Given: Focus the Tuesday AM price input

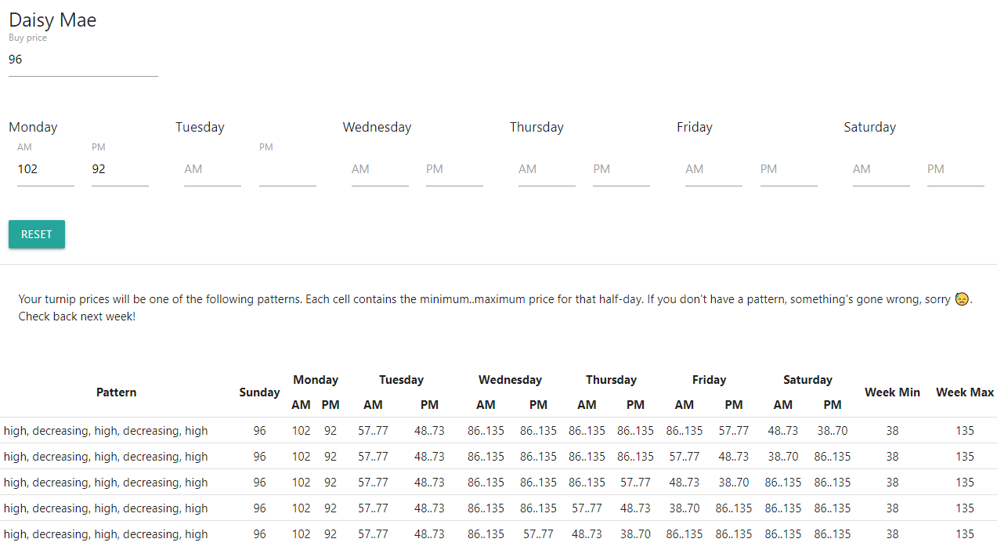Looking at the screenshot, I should (x=212, y=169).
